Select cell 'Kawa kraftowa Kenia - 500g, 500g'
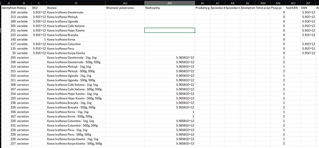Viewport: 319px width, 148px height. click(76, 117)
